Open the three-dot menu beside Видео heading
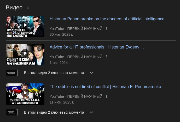This screenshot has width=180, height=122. 28,8
